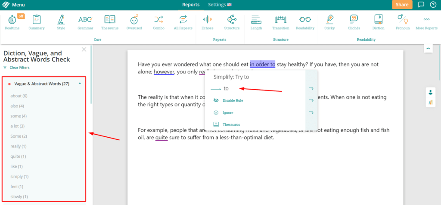Collapse the toolbar with the up chevron
This screenshot has width=441, height=205.
[x=428, y=48]
